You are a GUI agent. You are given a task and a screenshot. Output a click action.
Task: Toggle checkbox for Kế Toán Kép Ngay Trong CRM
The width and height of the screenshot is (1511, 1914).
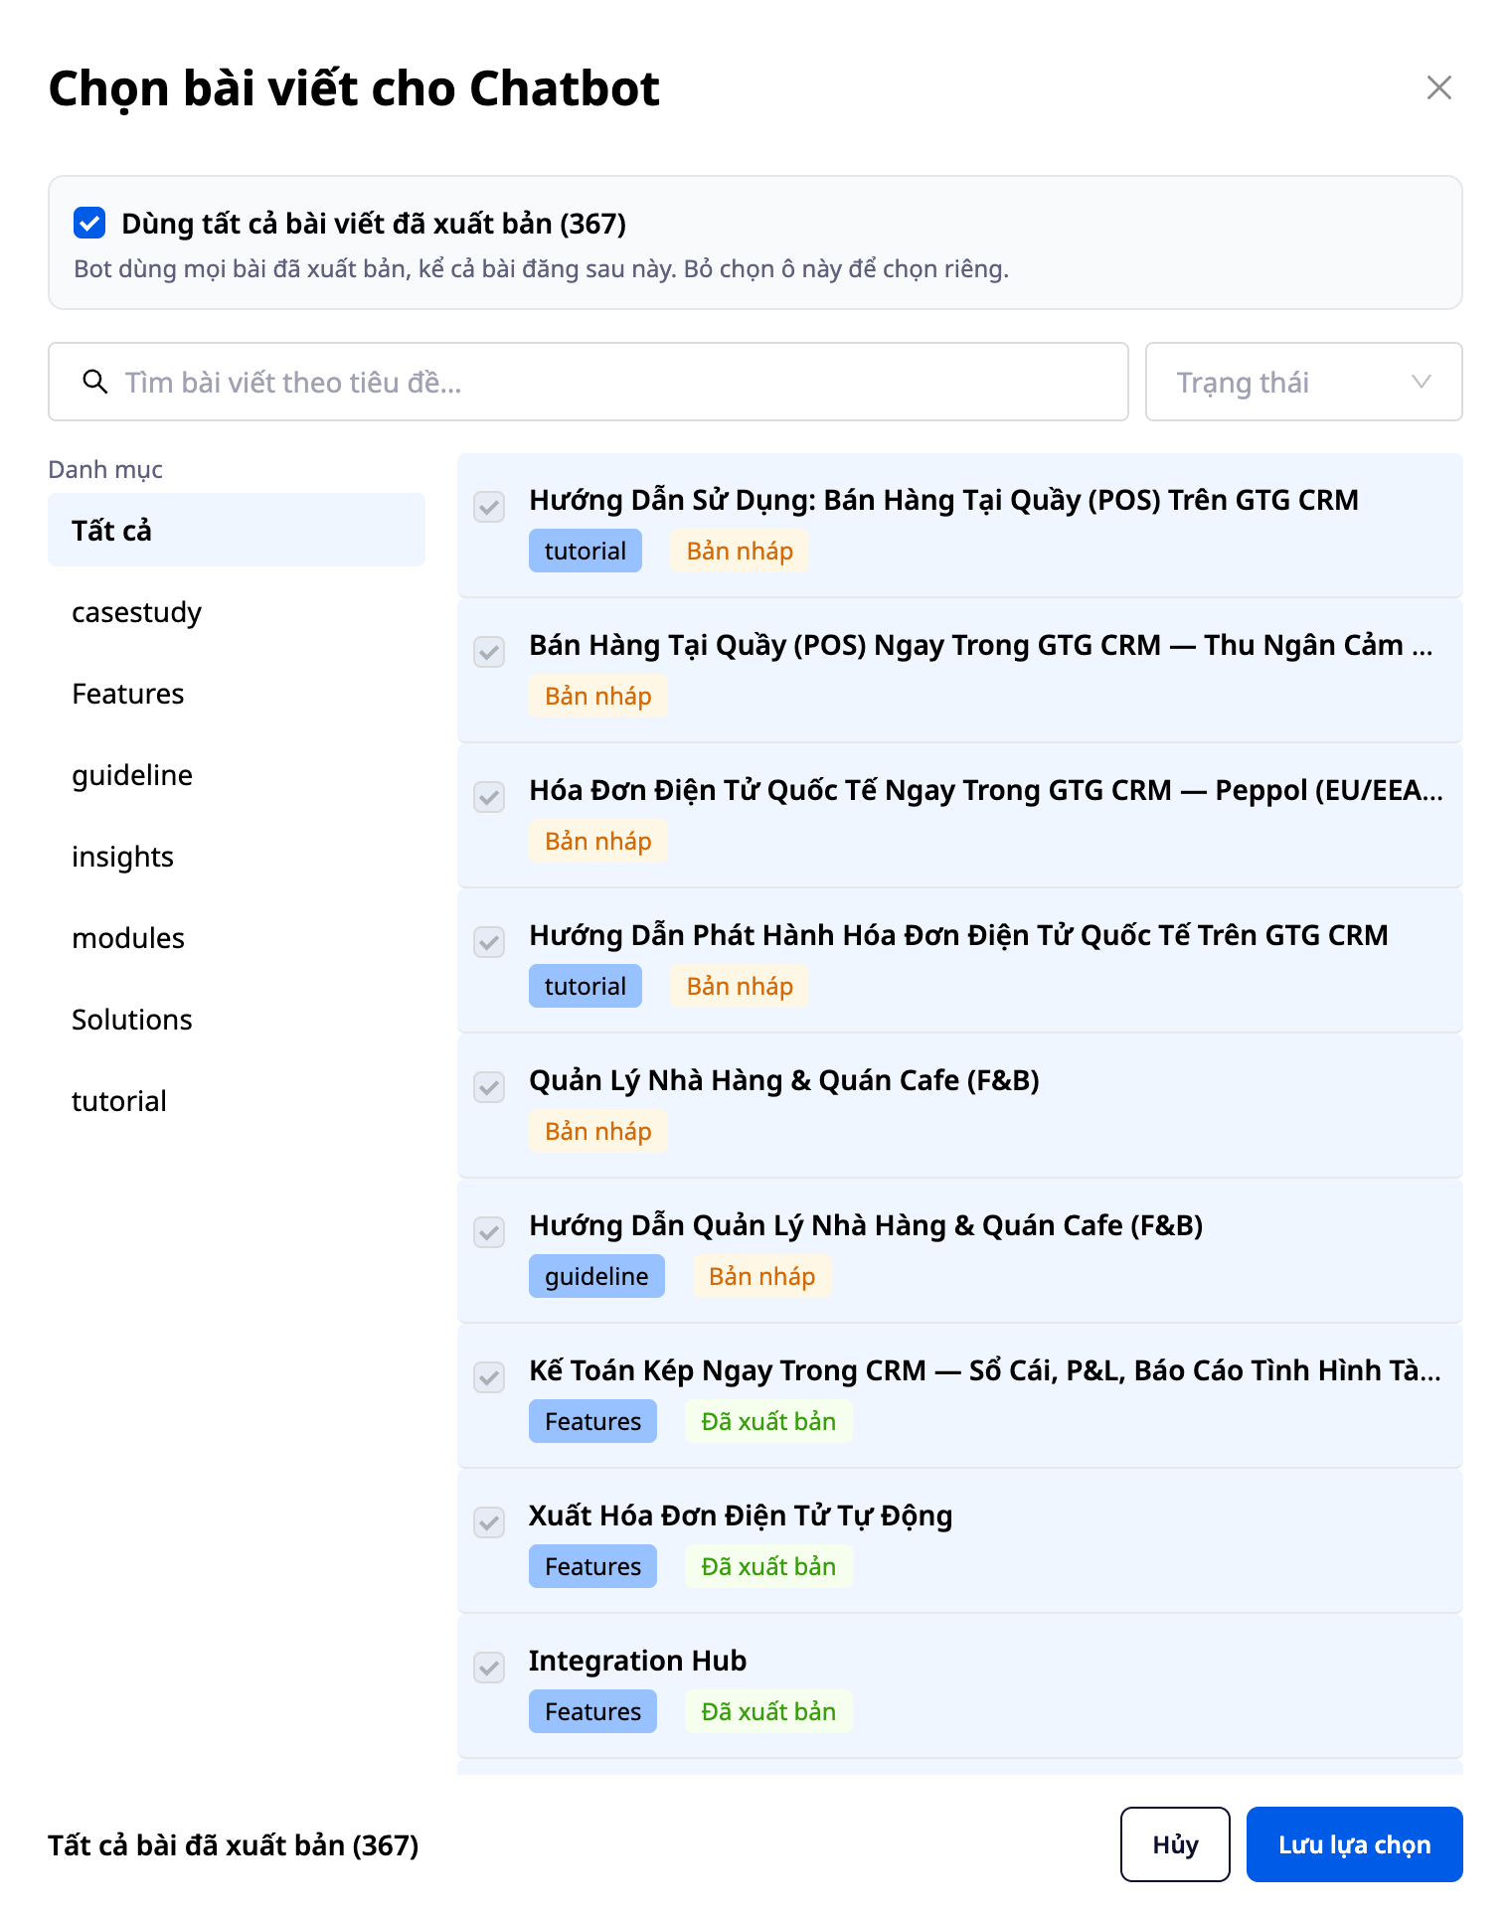click(489, 1376)
